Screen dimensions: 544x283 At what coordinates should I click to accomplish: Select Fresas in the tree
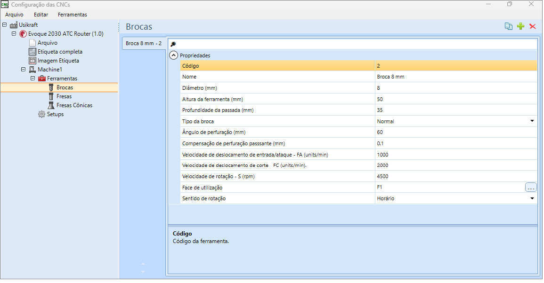pos(64,96)
